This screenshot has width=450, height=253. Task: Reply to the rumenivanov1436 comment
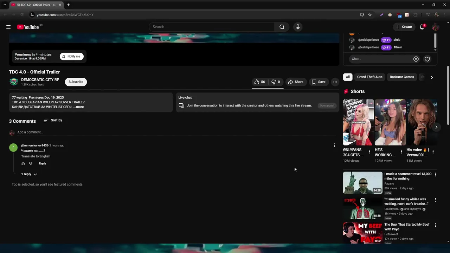coord(42,163)
